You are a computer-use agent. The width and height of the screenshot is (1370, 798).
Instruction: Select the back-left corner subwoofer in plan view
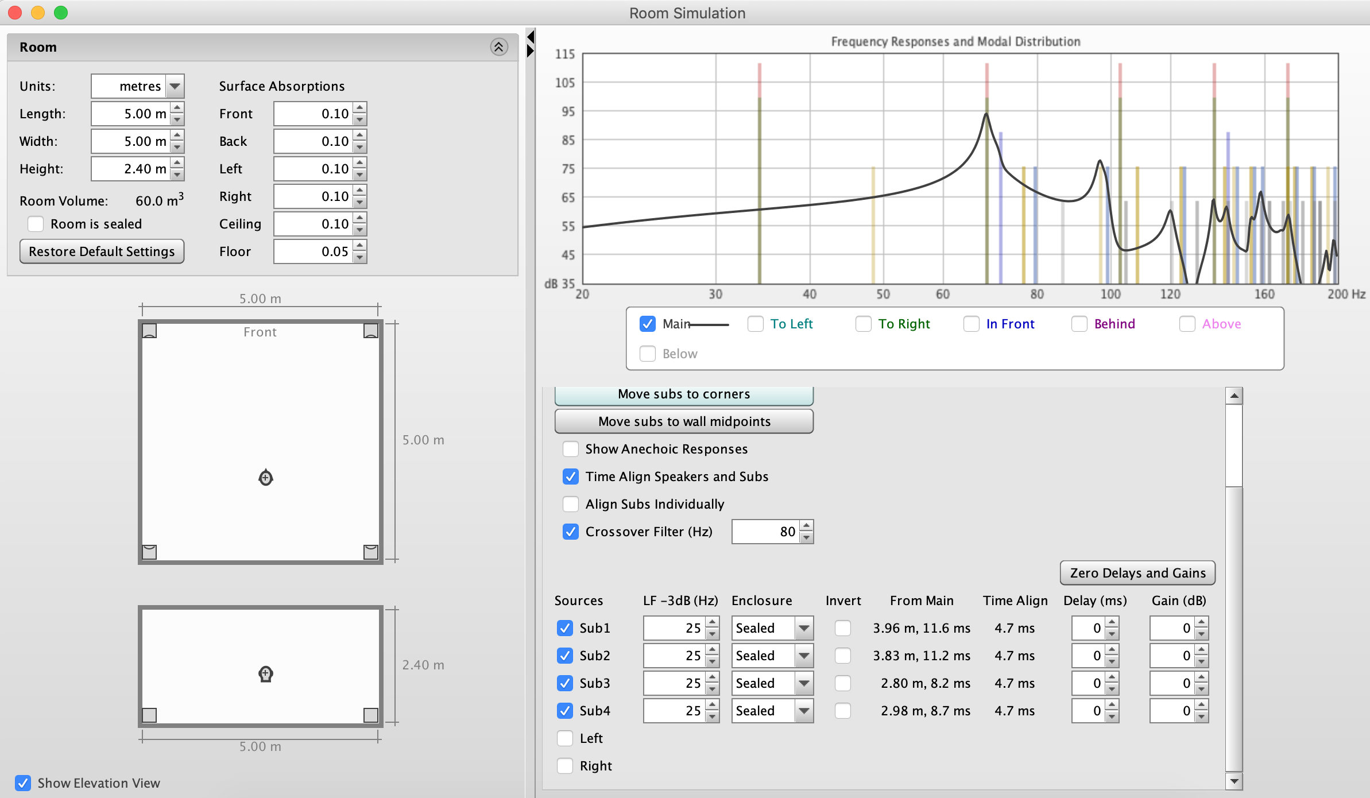pyautogui.click(x=149, y=552)
